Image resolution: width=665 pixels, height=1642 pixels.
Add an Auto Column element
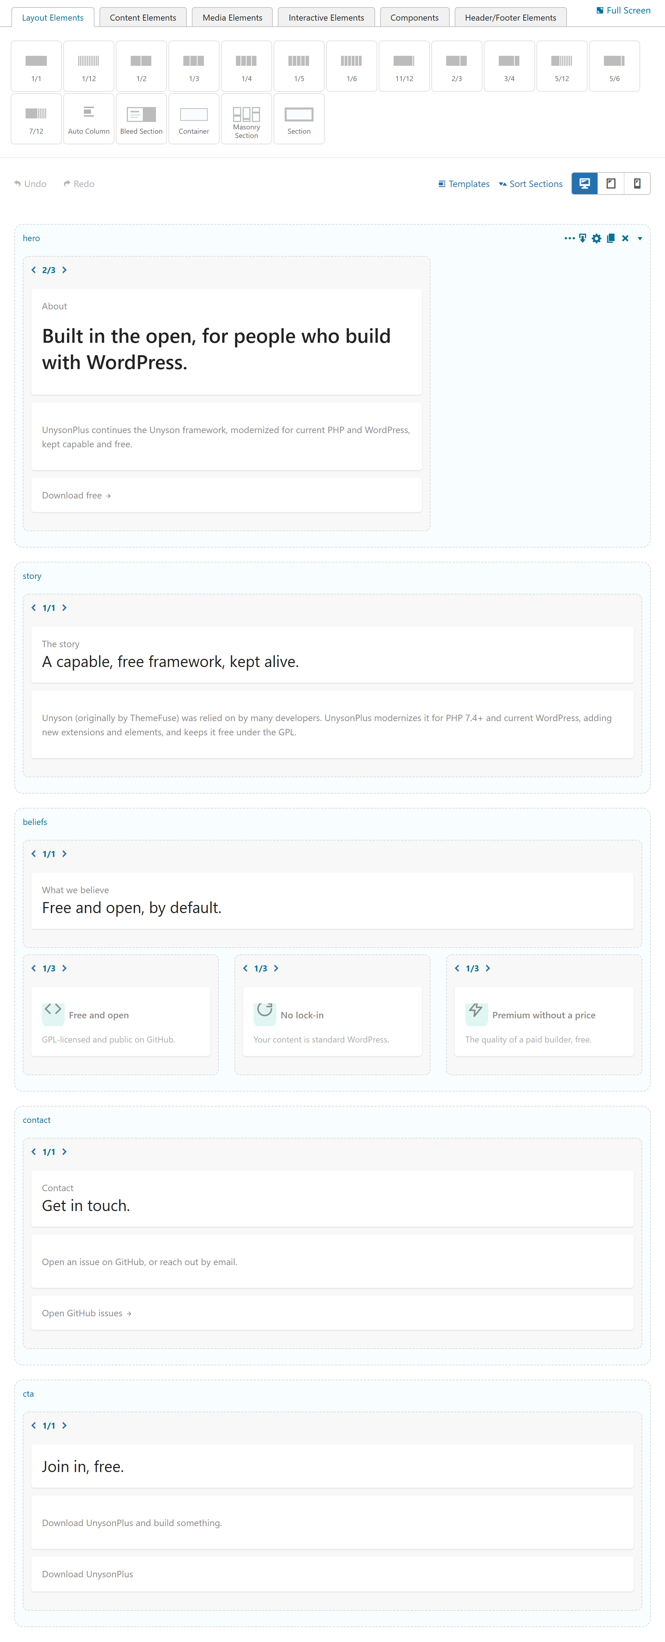[x=89, y=119]
